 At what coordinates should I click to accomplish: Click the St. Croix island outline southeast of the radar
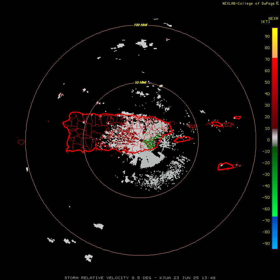tap(226, 166)
